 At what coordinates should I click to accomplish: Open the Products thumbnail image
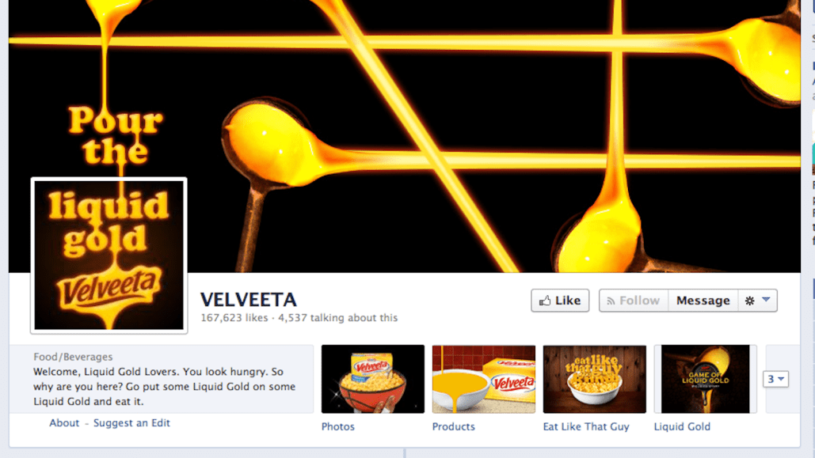click(x=483, y=379)
